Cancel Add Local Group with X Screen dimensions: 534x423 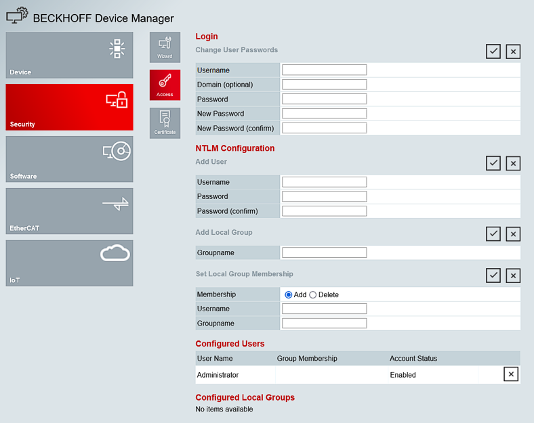513,234
